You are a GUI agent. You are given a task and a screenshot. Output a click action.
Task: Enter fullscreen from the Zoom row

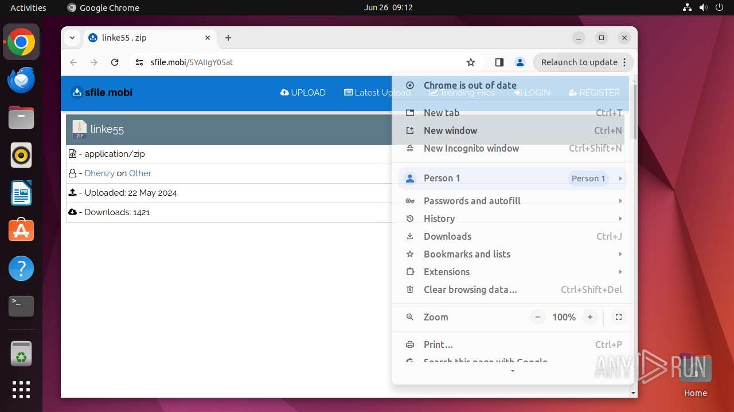[x=618, y=317]
